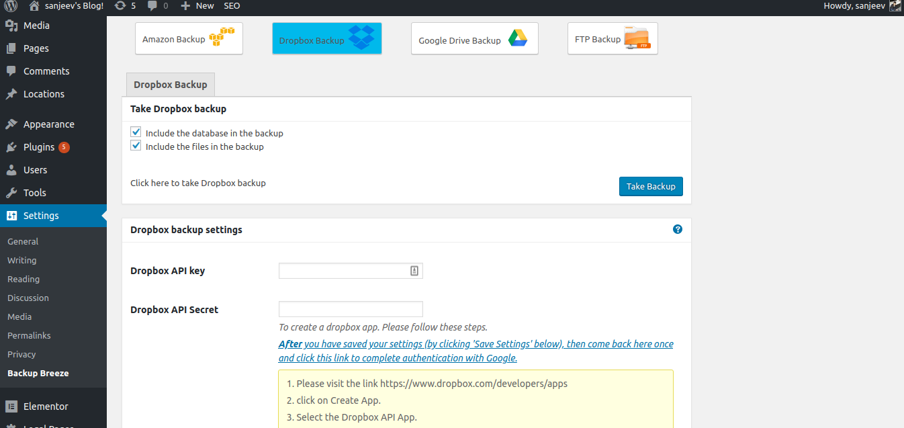This screenshot has width=904, height=428.
Task: Click the WordPress logo icon
Action: point(11,6)
